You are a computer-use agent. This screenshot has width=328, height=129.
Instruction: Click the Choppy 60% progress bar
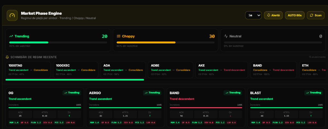(x=166, y=42)
